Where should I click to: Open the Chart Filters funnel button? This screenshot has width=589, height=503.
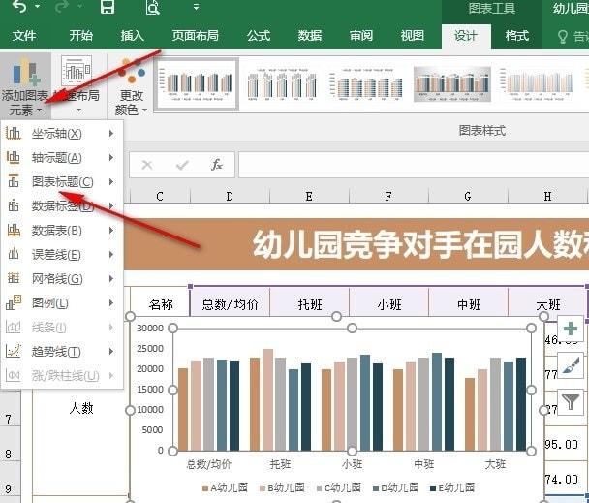click(x=571, y=402)
